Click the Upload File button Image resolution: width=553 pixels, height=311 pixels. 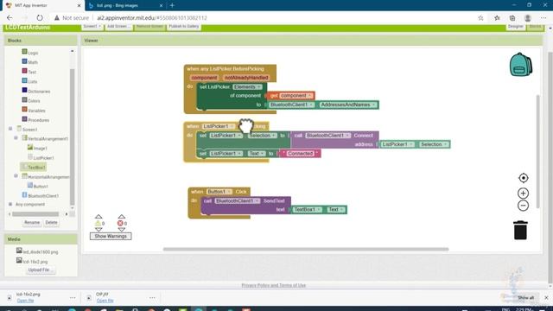(x=41, y=270)
